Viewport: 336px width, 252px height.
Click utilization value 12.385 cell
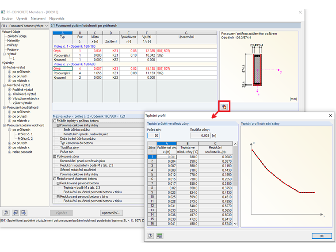147,51
